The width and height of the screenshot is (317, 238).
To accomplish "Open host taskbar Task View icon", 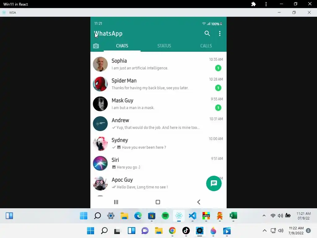I will pyautogui.click(x=117, y=231).
